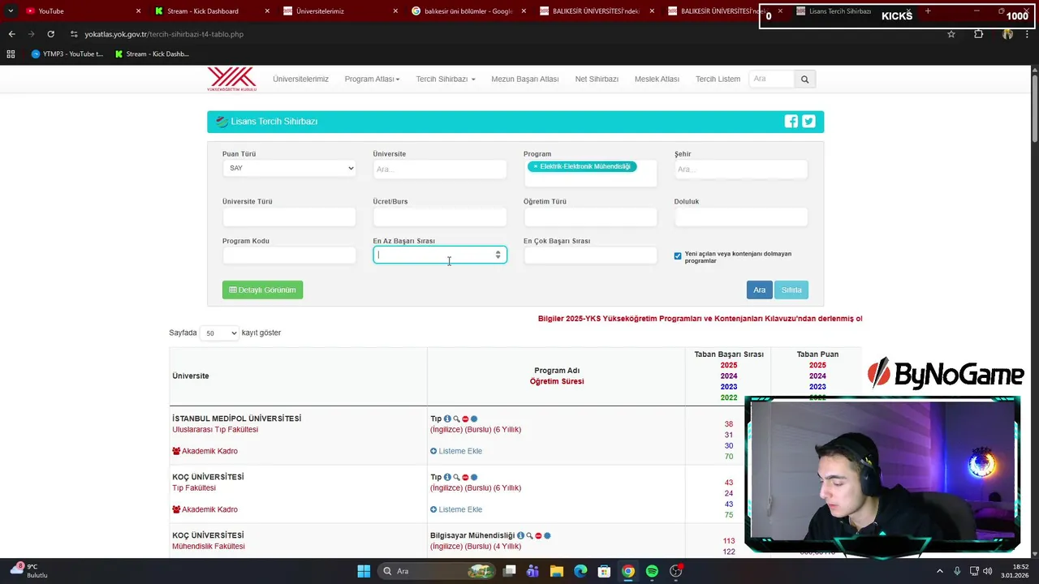Open Windows Start menu
This screenshot has height=584, width=1039.
364,571
